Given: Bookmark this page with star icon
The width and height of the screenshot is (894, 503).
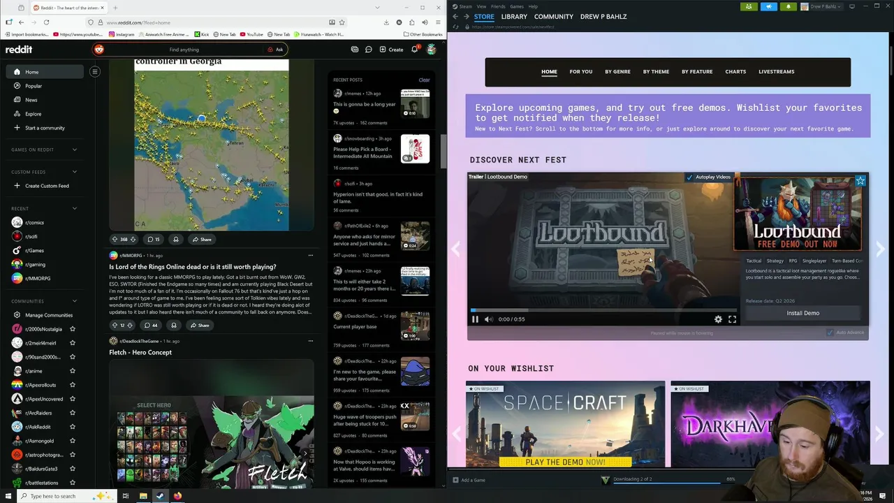Looking at the screenshot, I should click(x=342, y=22).
